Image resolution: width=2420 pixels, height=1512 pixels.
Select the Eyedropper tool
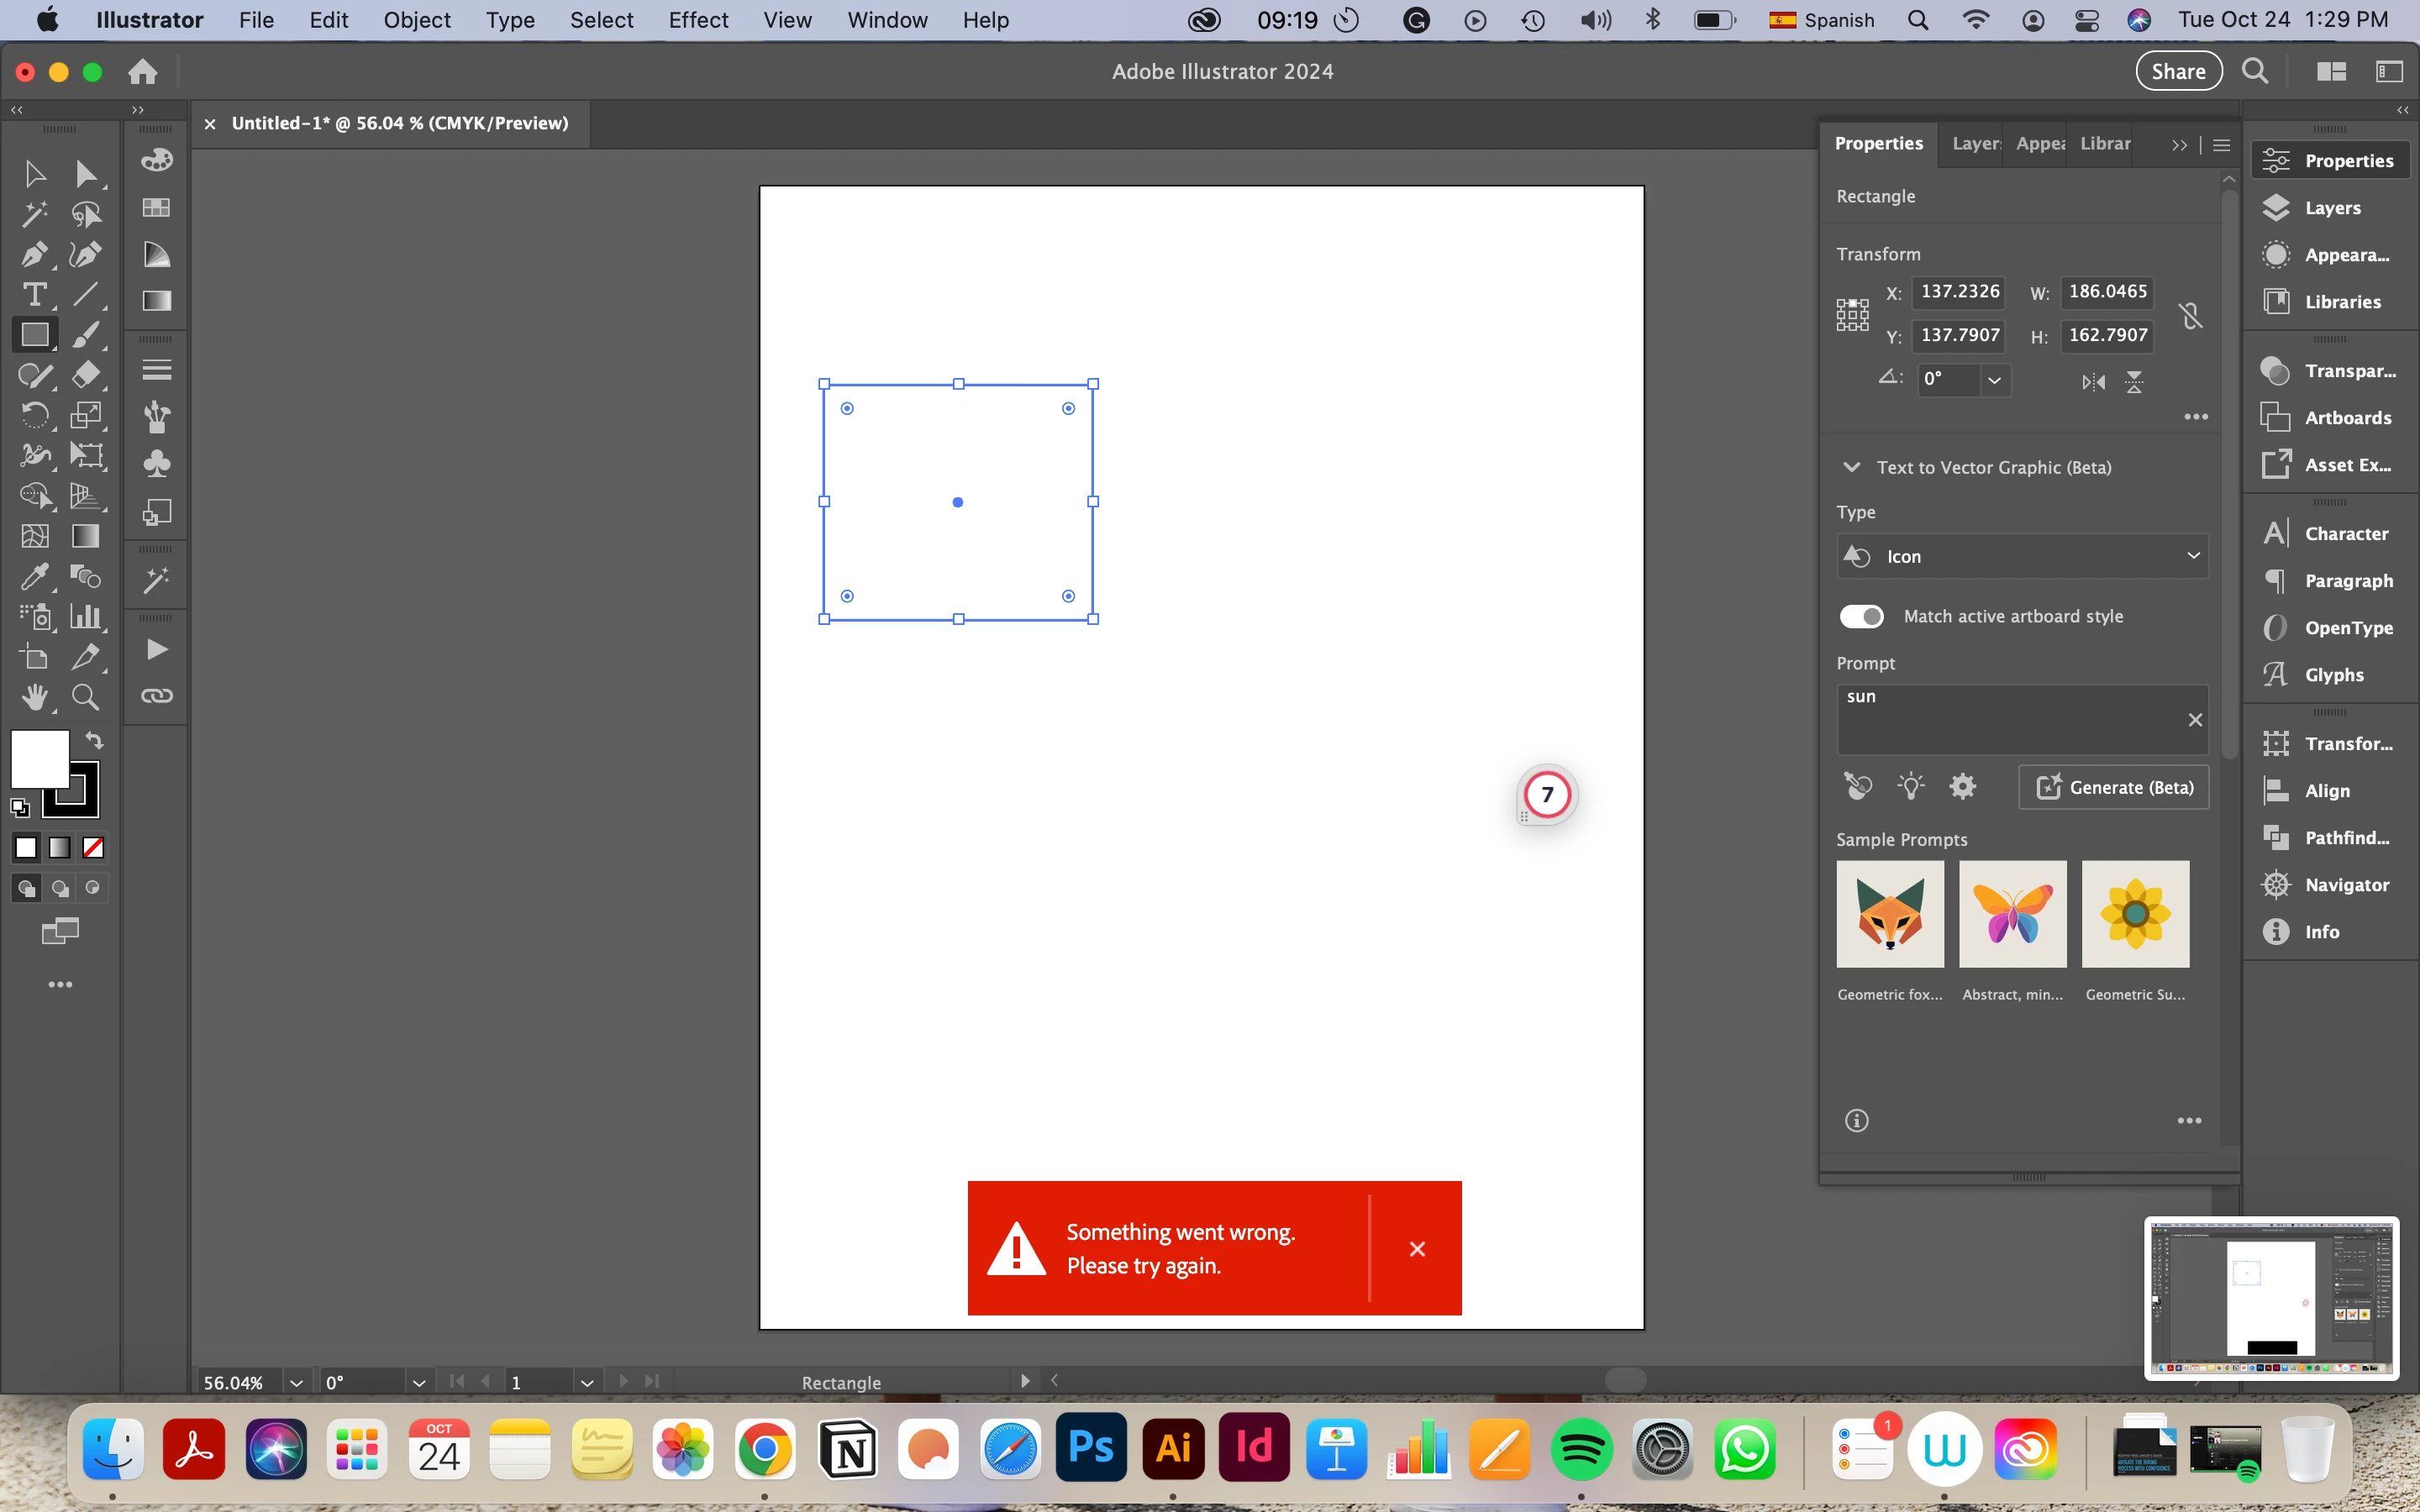pyautogui.click(x=34, y=577)
